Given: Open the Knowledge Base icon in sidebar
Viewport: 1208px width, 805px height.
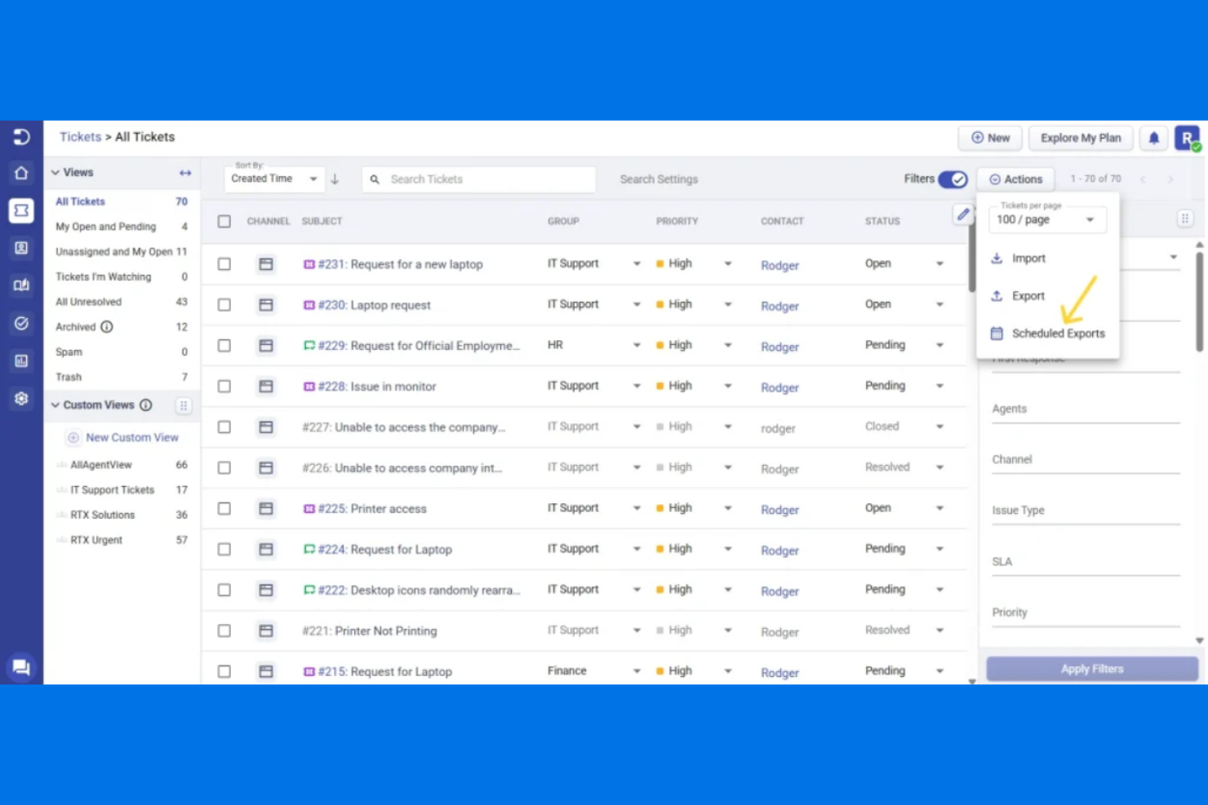Looking at the screenshot, I should (x=21, y=285).
